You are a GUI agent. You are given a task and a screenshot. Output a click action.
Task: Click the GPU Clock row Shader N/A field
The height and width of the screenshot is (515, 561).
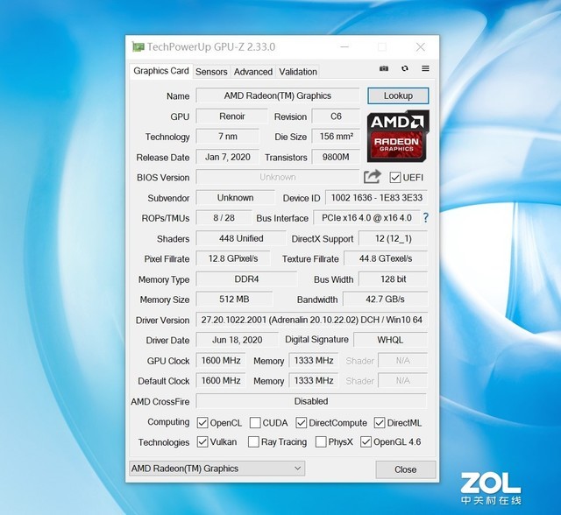pos(403,360)
